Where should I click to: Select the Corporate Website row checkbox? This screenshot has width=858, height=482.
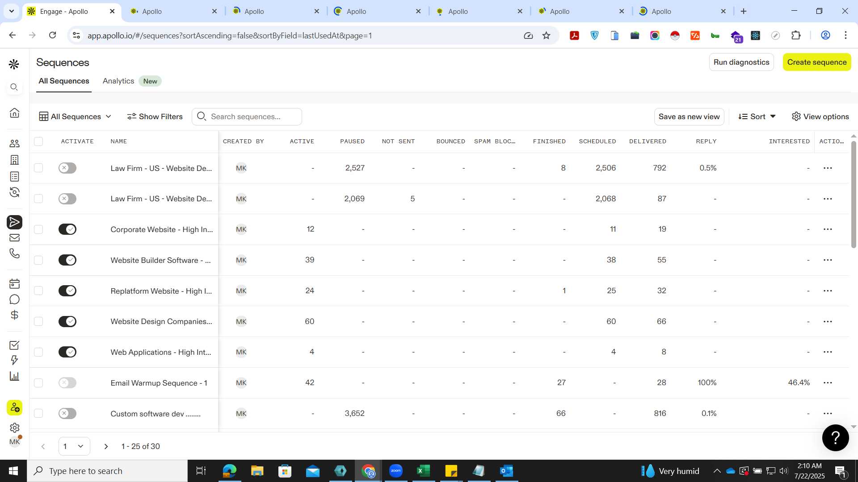pos(38,229)
